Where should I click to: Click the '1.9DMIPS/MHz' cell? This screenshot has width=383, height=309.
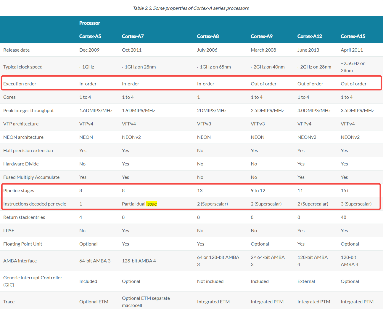click(139, 111)
